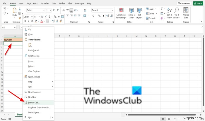
Task: Toggle Top Align in ribbon
Action: tap(64, 10)
